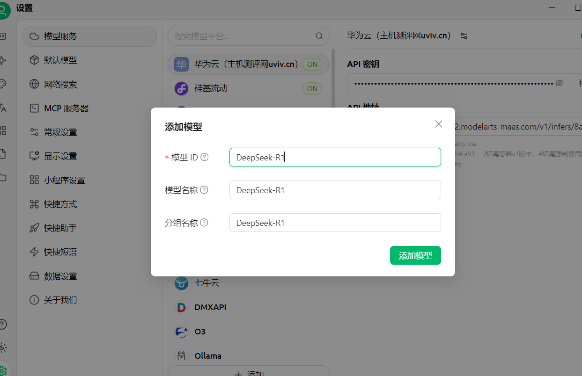Click the 模型名称 text field
This screenshot has width=582, height=376.
point(335,190)
